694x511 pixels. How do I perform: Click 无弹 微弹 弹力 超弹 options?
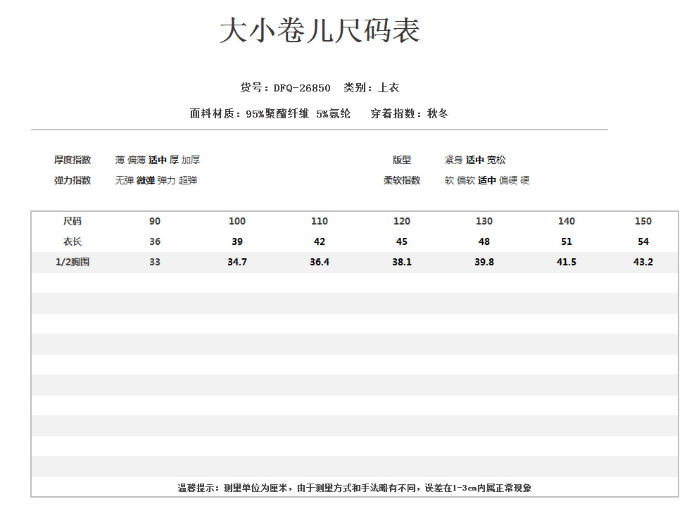coord(156,180)
